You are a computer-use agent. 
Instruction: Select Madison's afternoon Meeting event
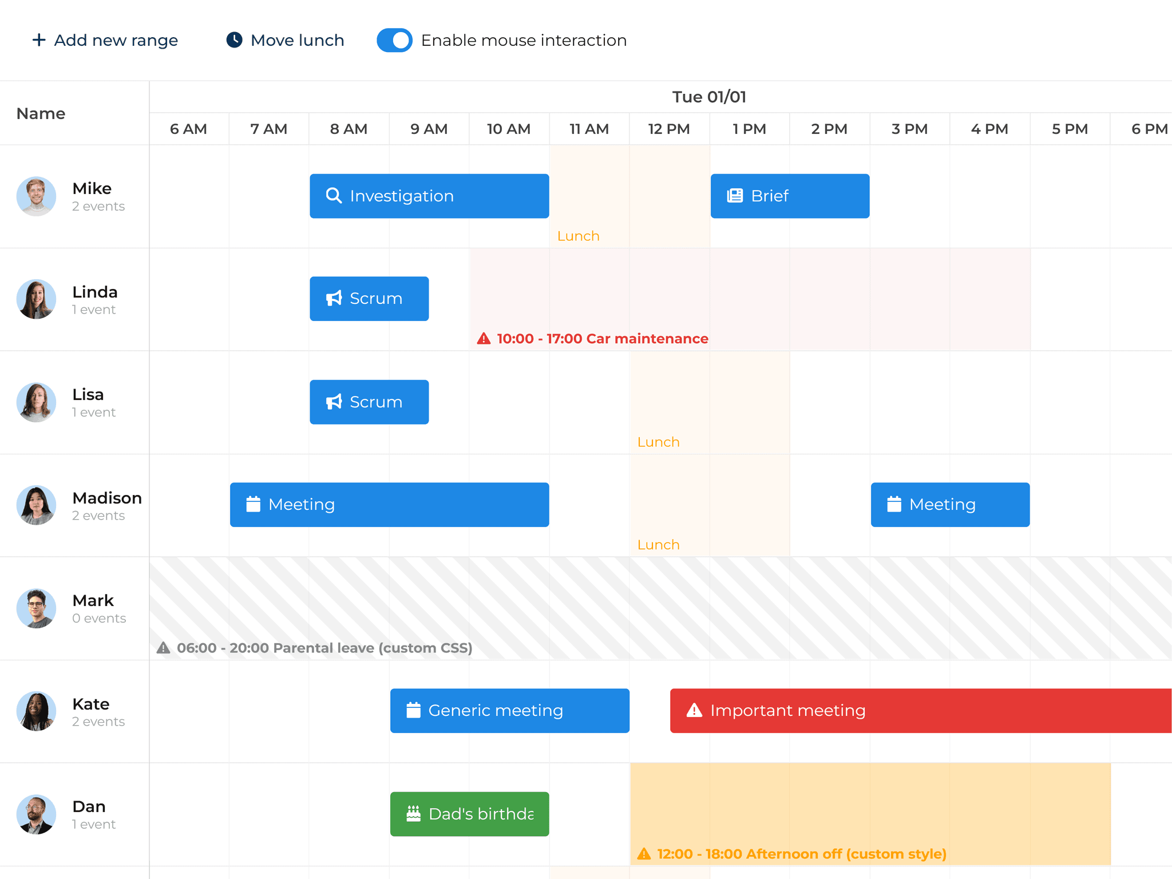pos(949,504)
